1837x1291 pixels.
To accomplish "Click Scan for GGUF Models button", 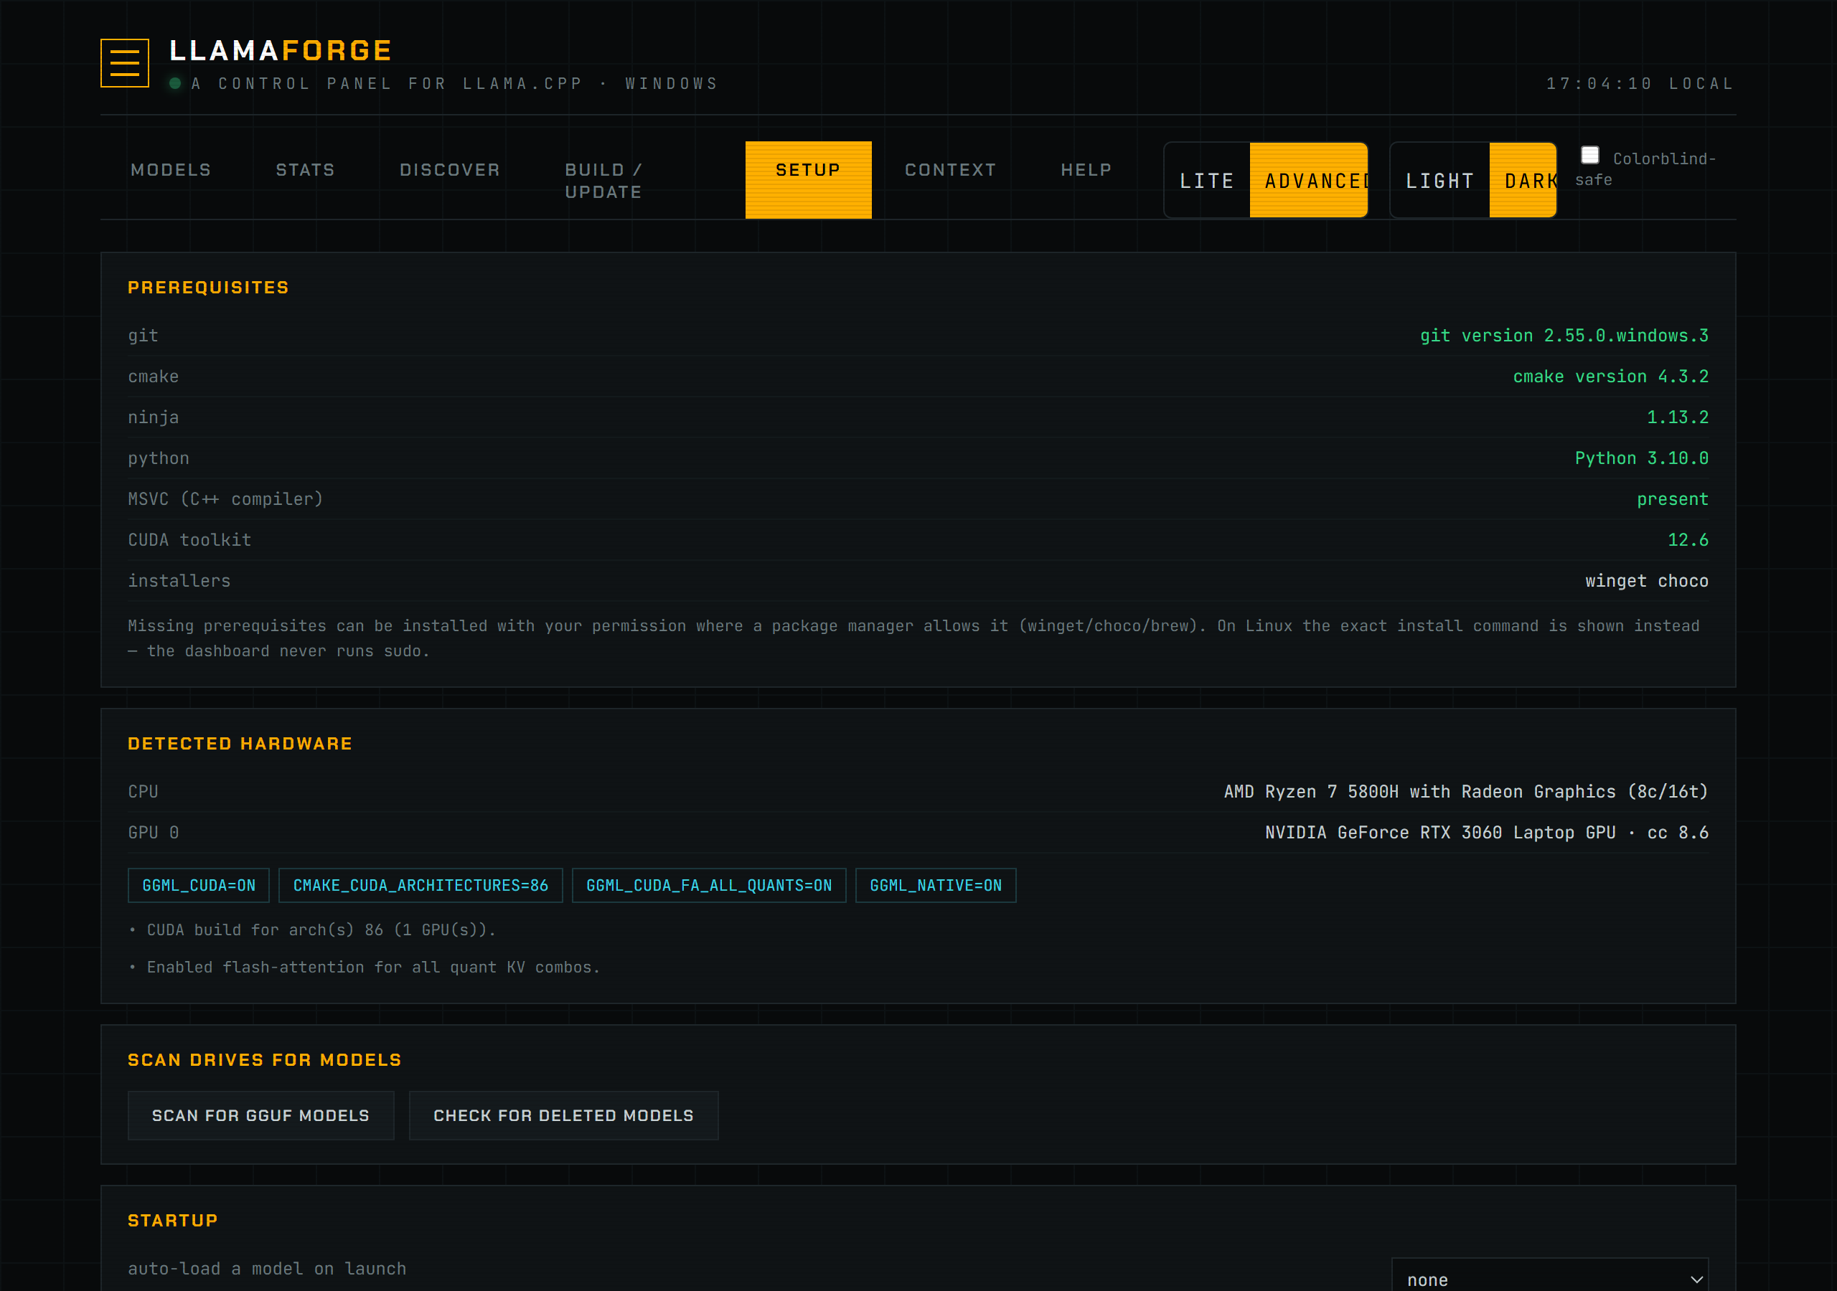I will (260, 1115).
